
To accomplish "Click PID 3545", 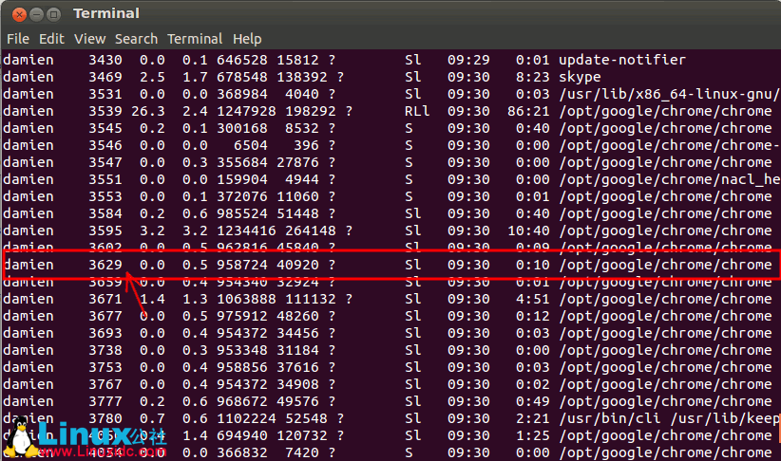I will point(105,128).
